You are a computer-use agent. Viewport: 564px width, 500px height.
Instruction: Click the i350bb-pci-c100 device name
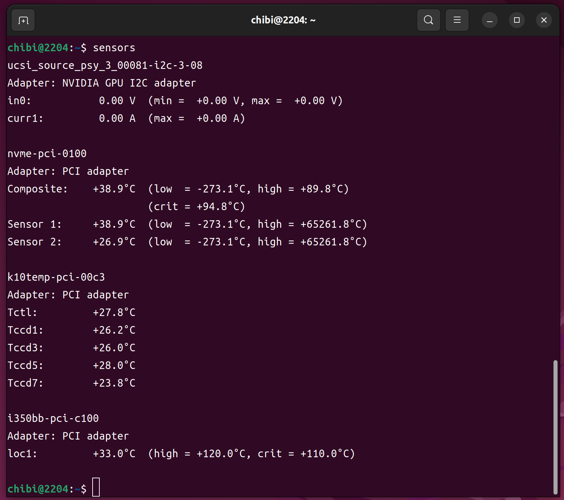(x=53, y=419)
